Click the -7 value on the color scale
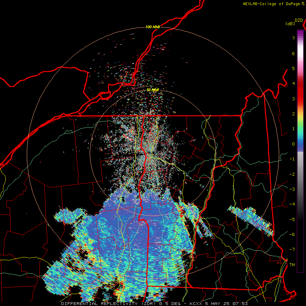Image resolution: width=306 pixels, height=306 pixels. pos(292,250)
